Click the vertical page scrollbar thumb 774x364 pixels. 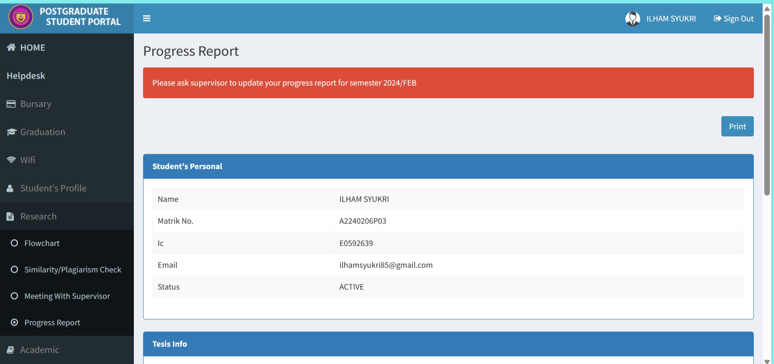[767, 105]
